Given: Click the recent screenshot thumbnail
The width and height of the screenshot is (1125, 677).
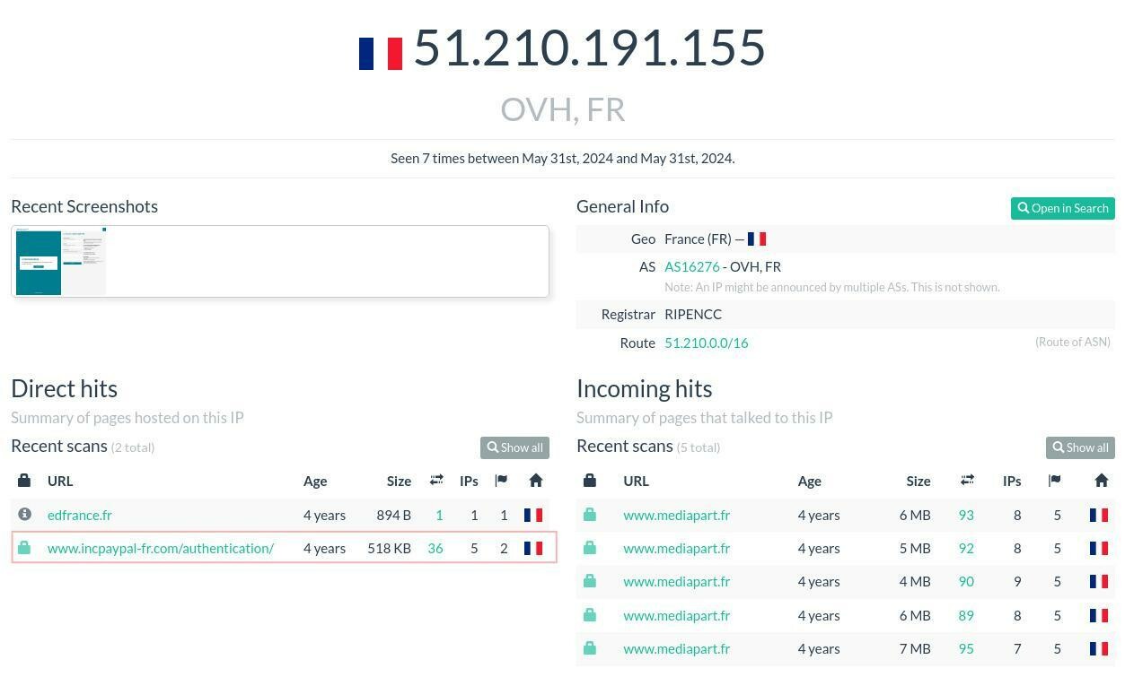Looking at the screenshot, I should pyautogui.click(x=61, y=261).
